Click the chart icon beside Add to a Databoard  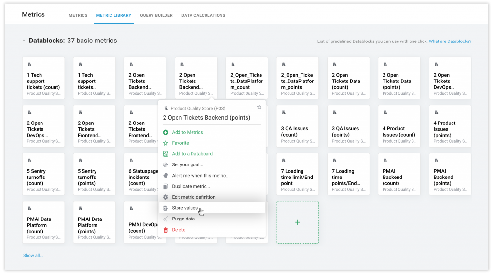point(165,154)
